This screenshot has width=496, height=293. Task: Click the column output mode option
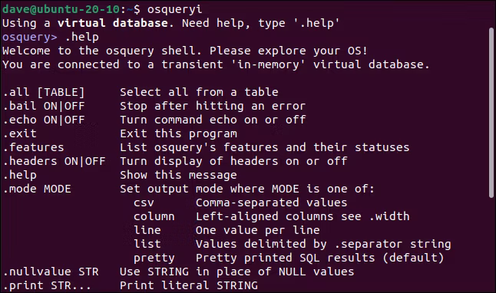click(x=154, y=216)
